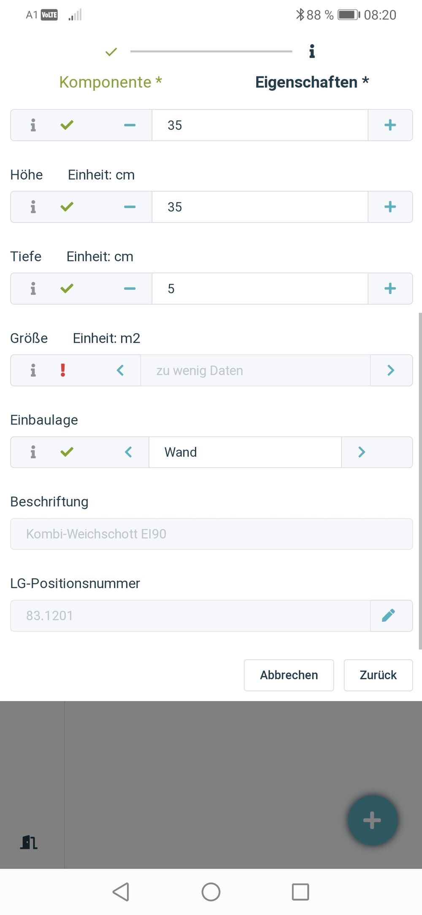Decrease the Tiefe value with minus

pos(130,289)
